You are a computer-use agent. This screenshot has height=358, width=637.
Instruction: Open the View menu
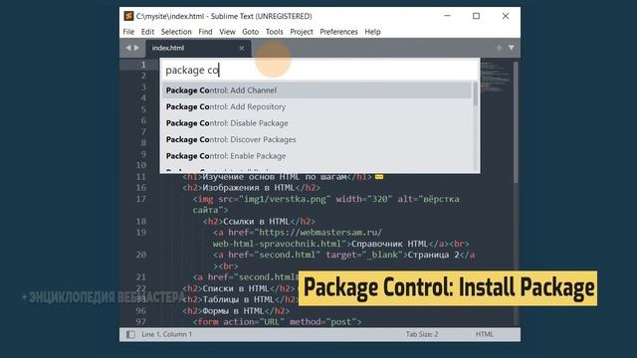(227, 32)
